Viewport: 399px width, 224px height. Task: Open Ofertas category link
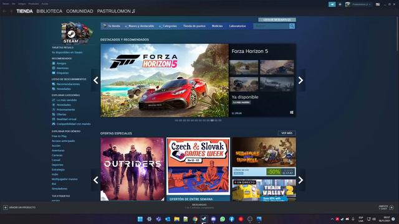[x=61, y=114]
